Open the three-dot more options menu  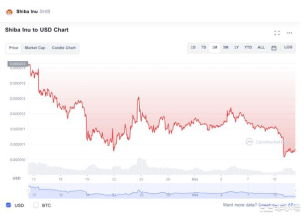pyautogui.click(x=289, y=33)
